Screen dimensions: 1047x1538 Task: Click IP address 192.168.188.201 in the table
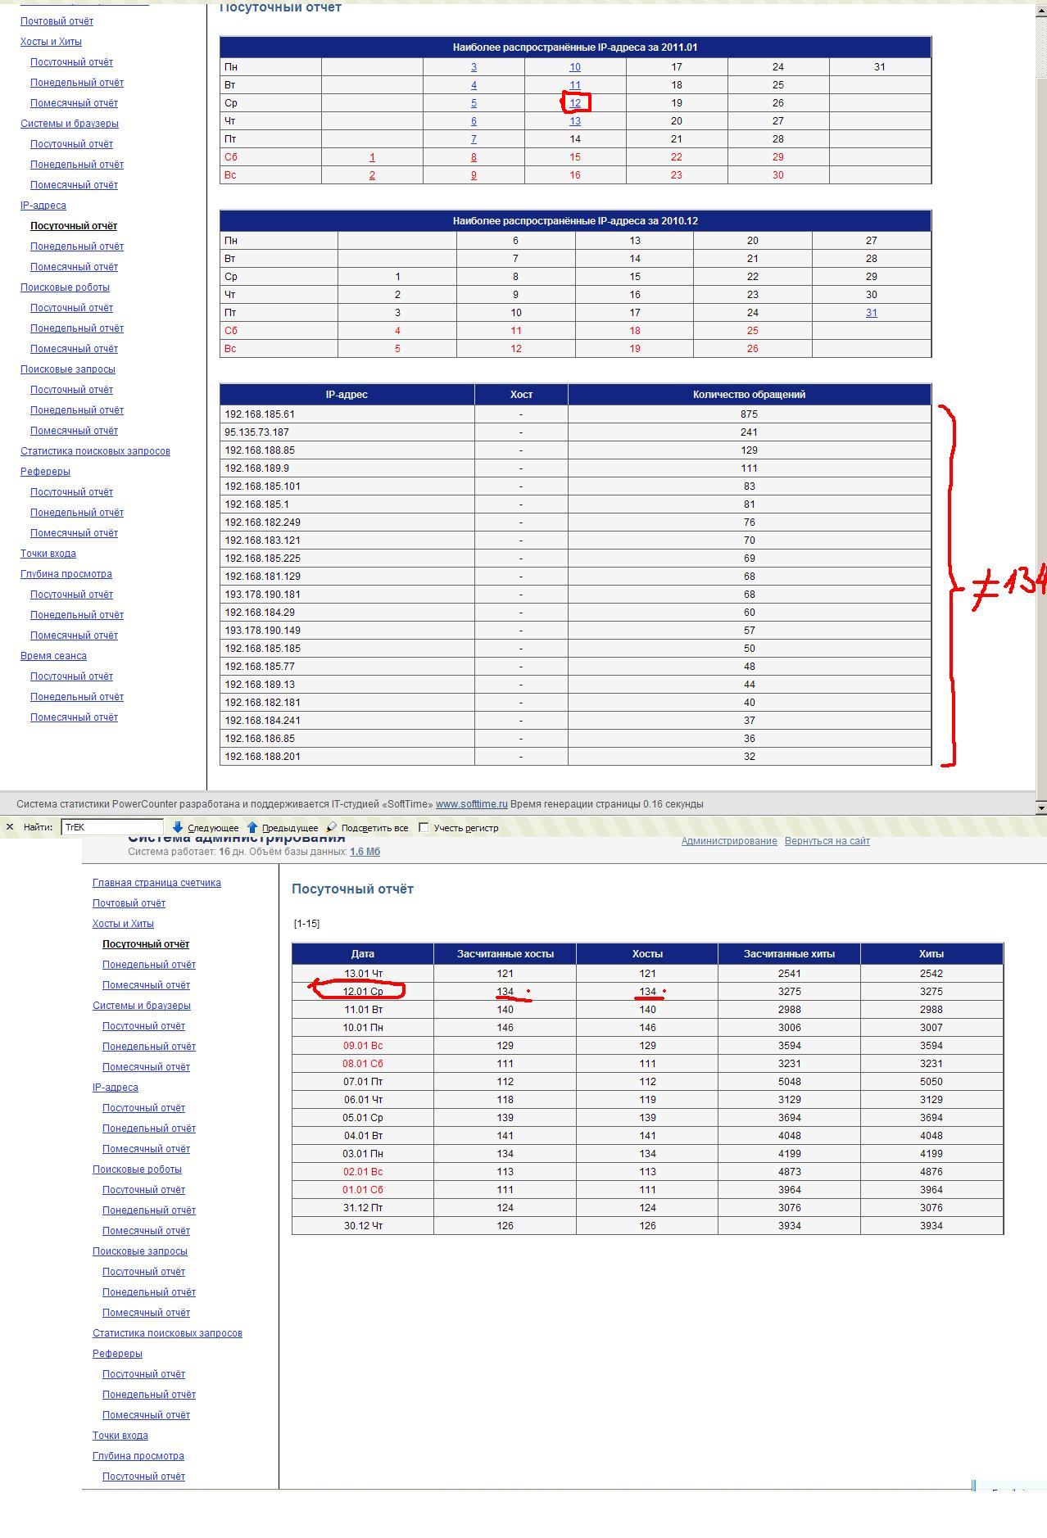point(262,757)
